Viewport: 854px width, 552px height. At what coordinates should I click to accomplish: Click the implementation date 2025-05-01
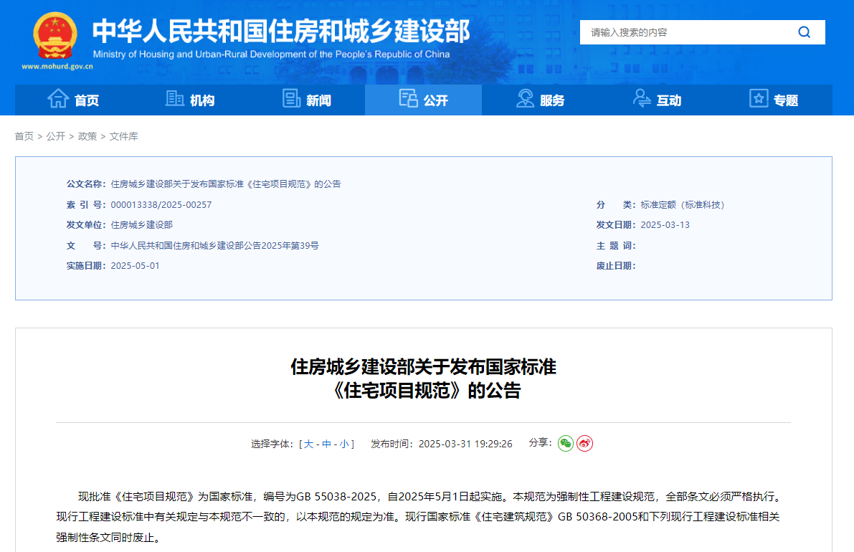[x=135, y=266]
